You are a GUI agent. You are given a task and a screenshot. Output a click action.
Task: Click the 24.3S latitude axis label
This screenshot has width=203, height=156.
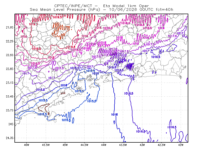10,138
